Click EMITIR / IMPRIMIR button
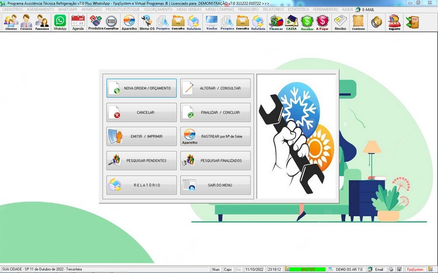The image size is (438, 273). (x=141, y=136)
